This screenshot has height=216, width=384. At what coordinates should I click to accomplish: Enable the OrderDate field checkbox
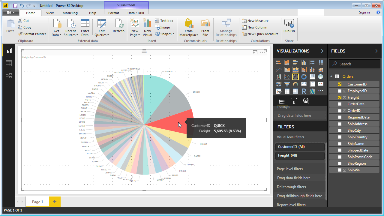339,104
